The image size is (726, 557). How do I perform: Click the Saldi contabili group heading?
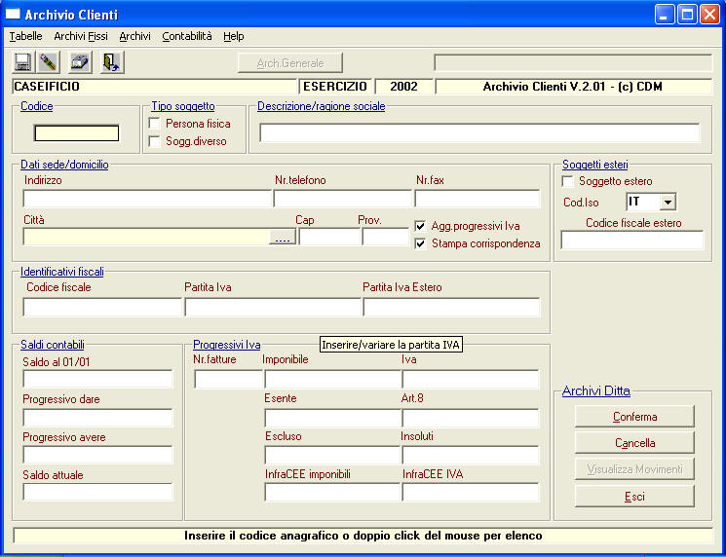[x=53, y=345]
